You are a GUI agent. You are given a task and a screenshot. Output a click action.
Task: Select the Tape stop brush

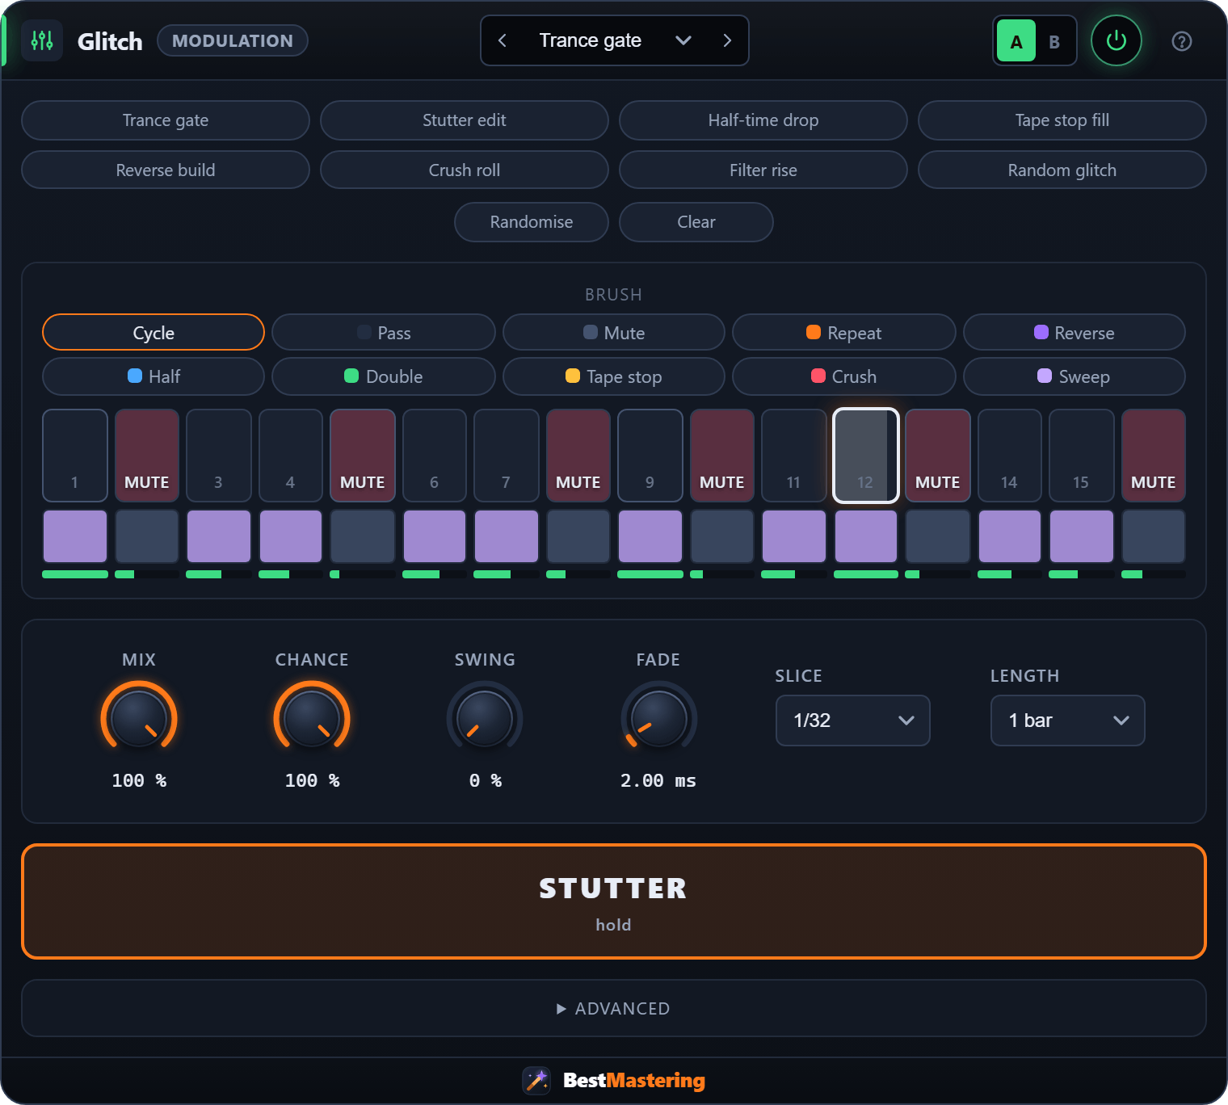tap(614, 376)
